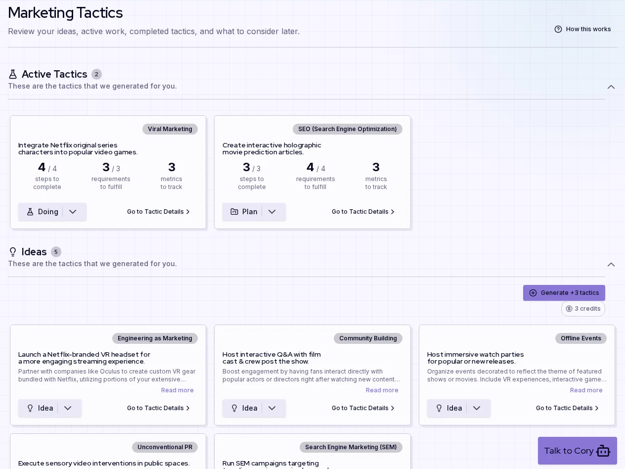This screenshot has height=469, width=625.
Task: Click the 3 credits badge
Action: coord(583,309)
